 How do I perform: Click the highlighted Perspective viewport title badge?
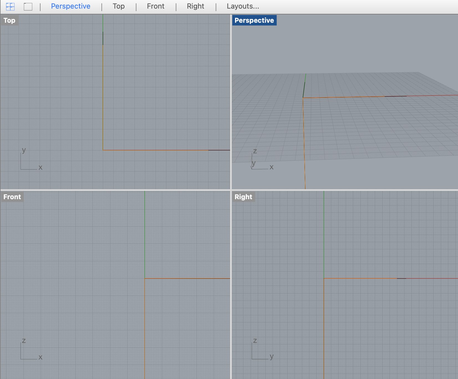tap(254, 20)
